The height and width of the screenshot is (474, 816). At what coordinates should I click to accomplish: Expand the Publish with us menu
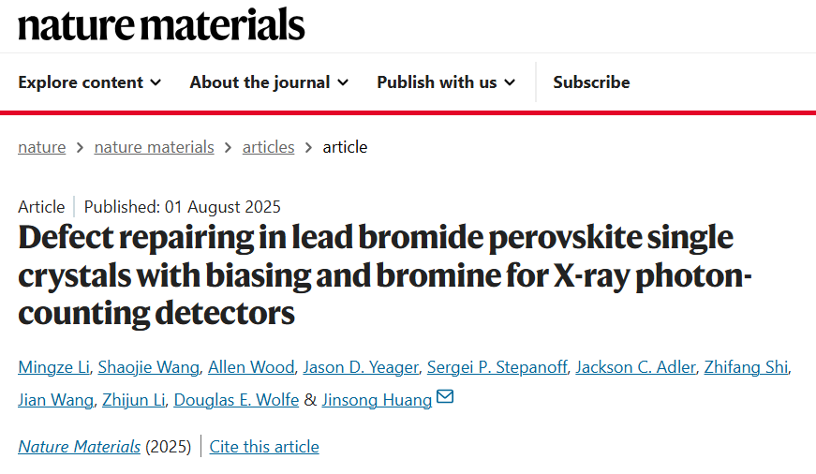446,82
